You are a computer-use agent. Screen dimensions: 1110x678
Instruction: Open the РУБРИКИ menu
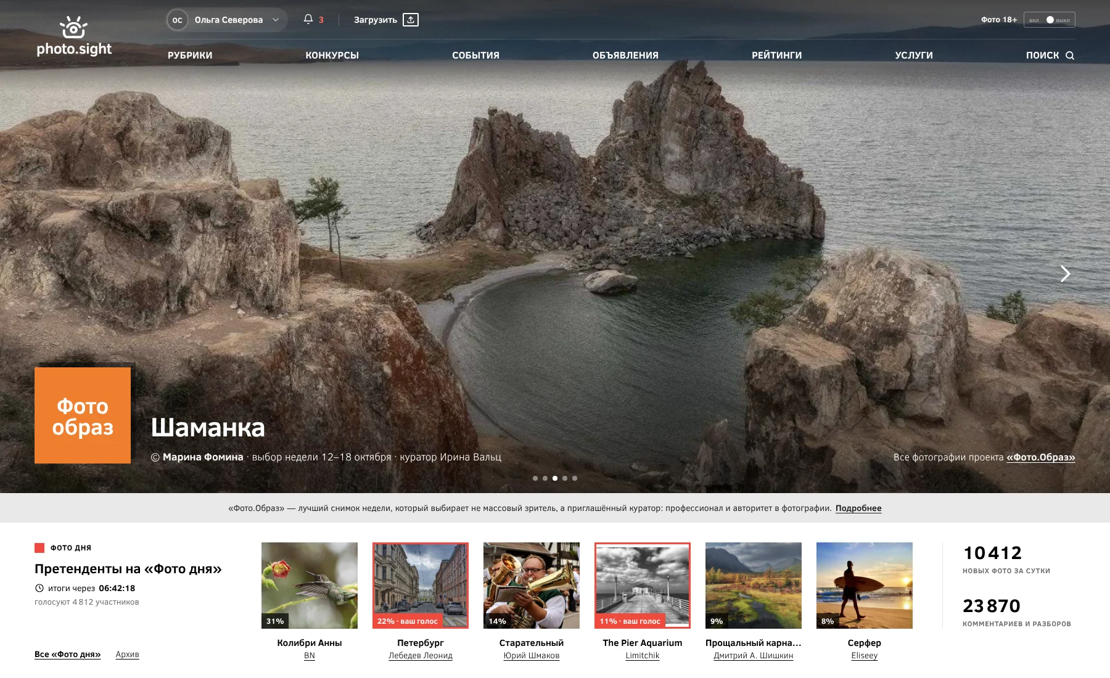(190, 55)
